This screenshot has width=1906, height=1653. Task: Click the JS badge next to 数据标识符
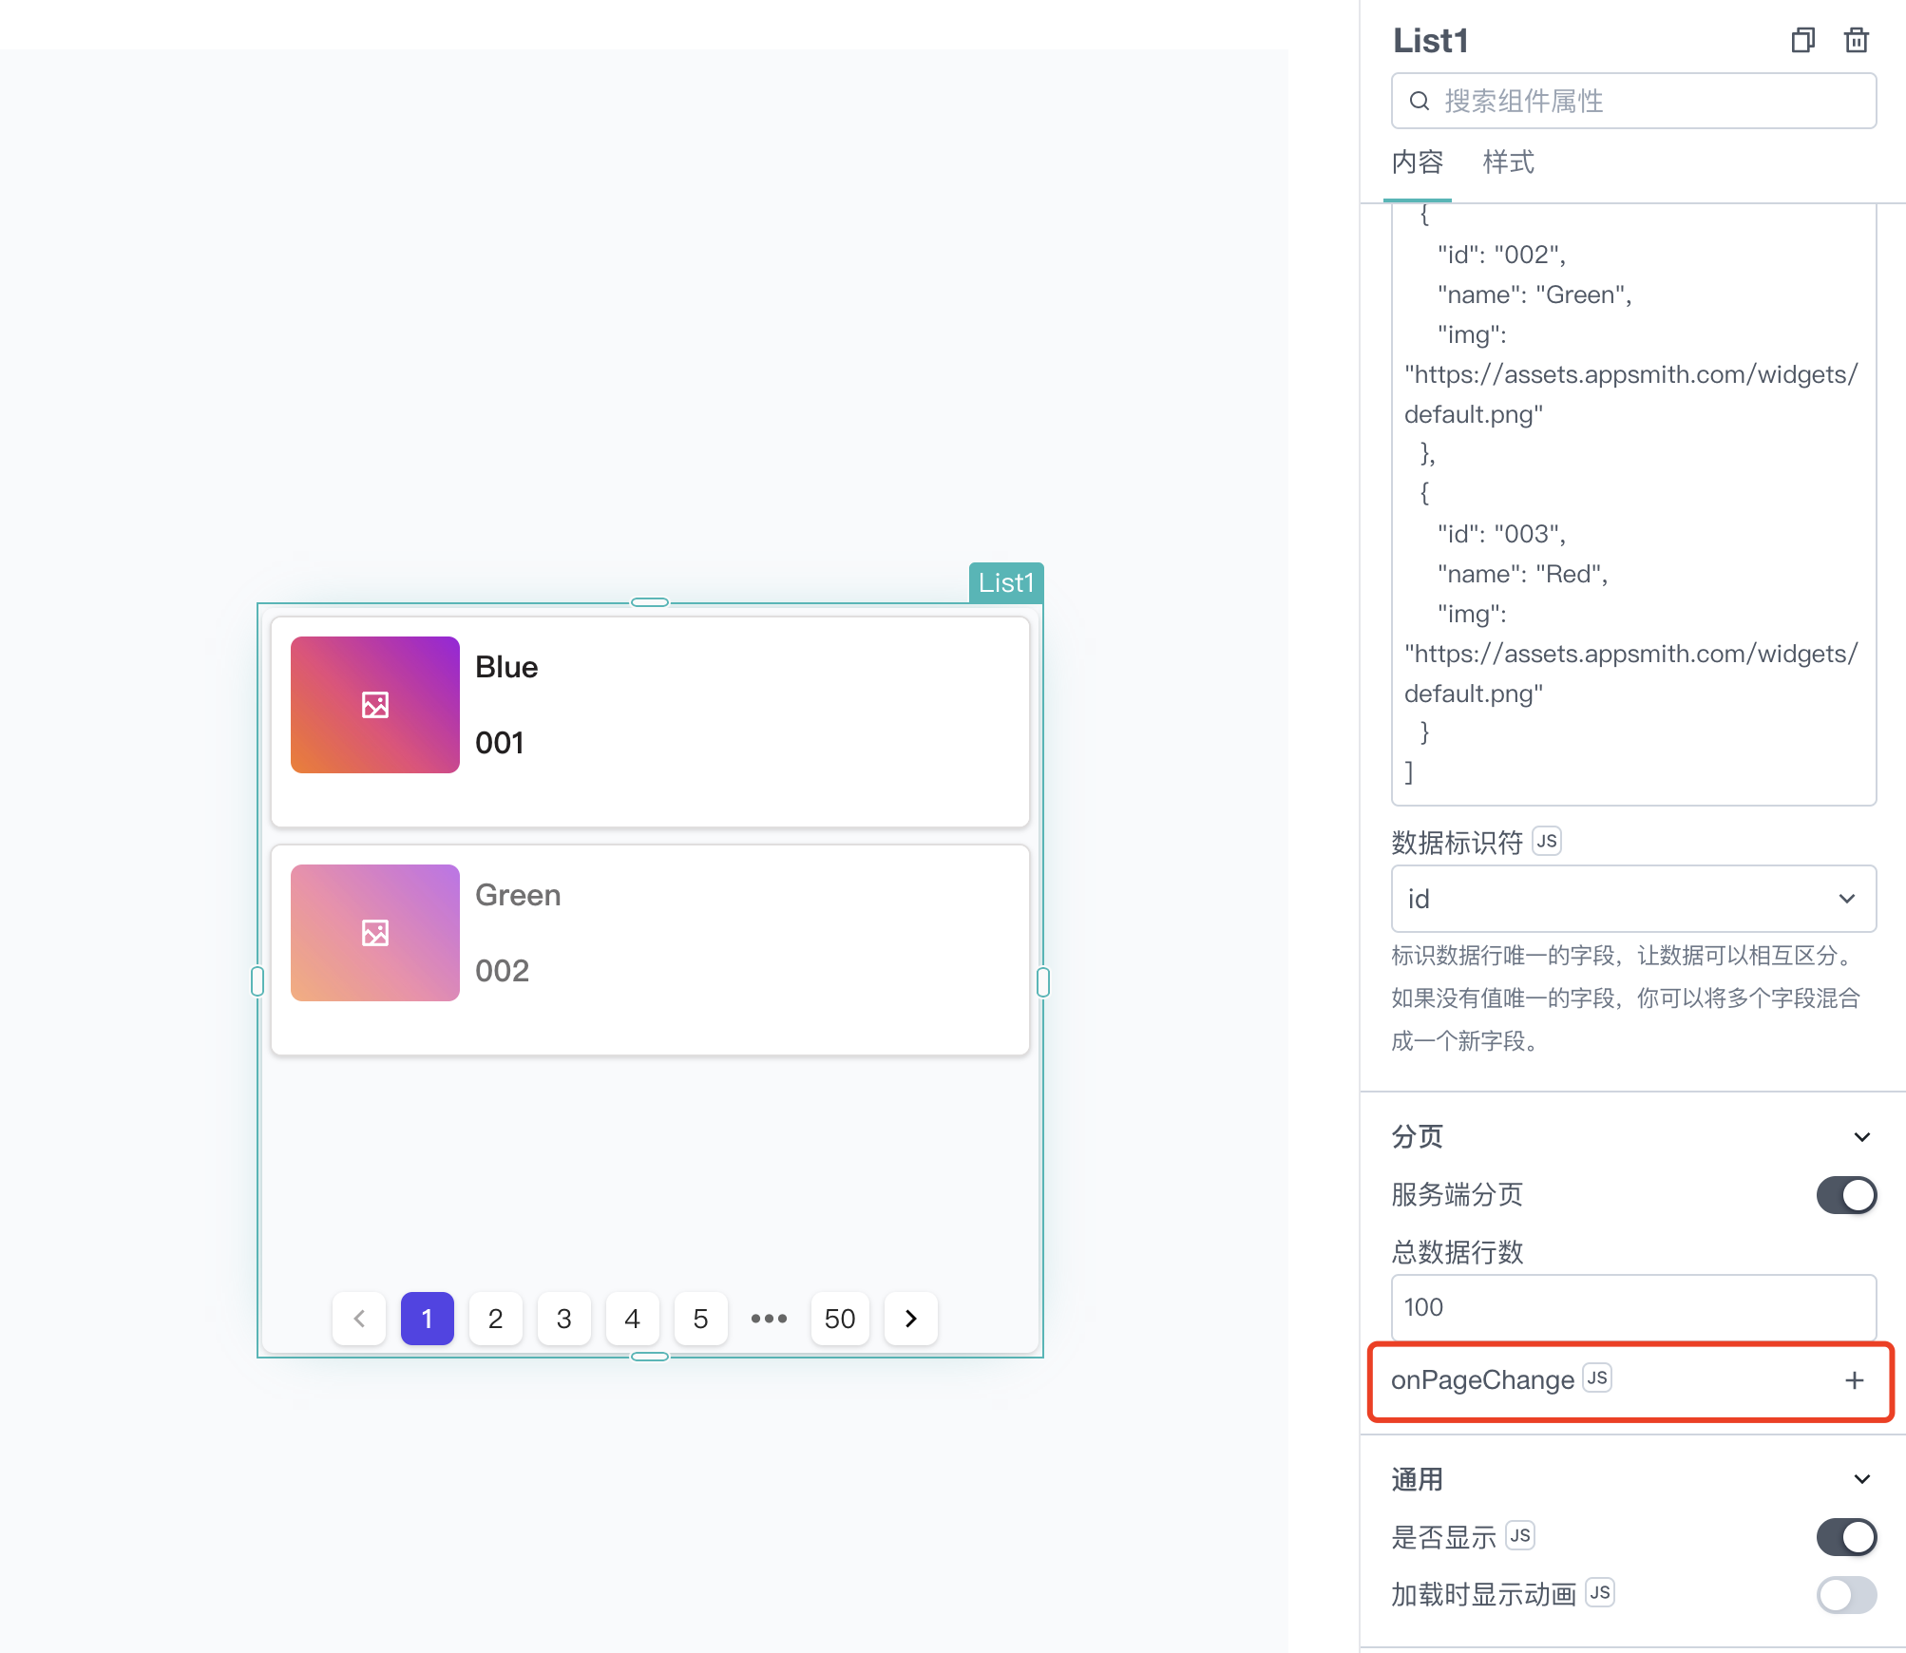click(x=1547, y=841)
